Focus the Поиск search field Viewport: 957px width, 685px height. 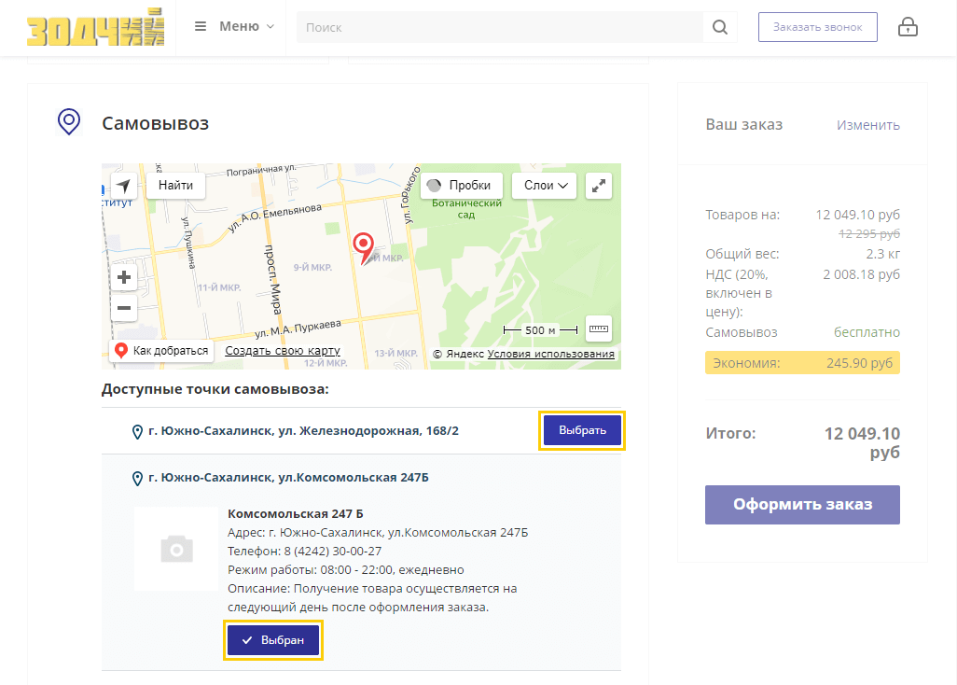click(x=499, y=27)
